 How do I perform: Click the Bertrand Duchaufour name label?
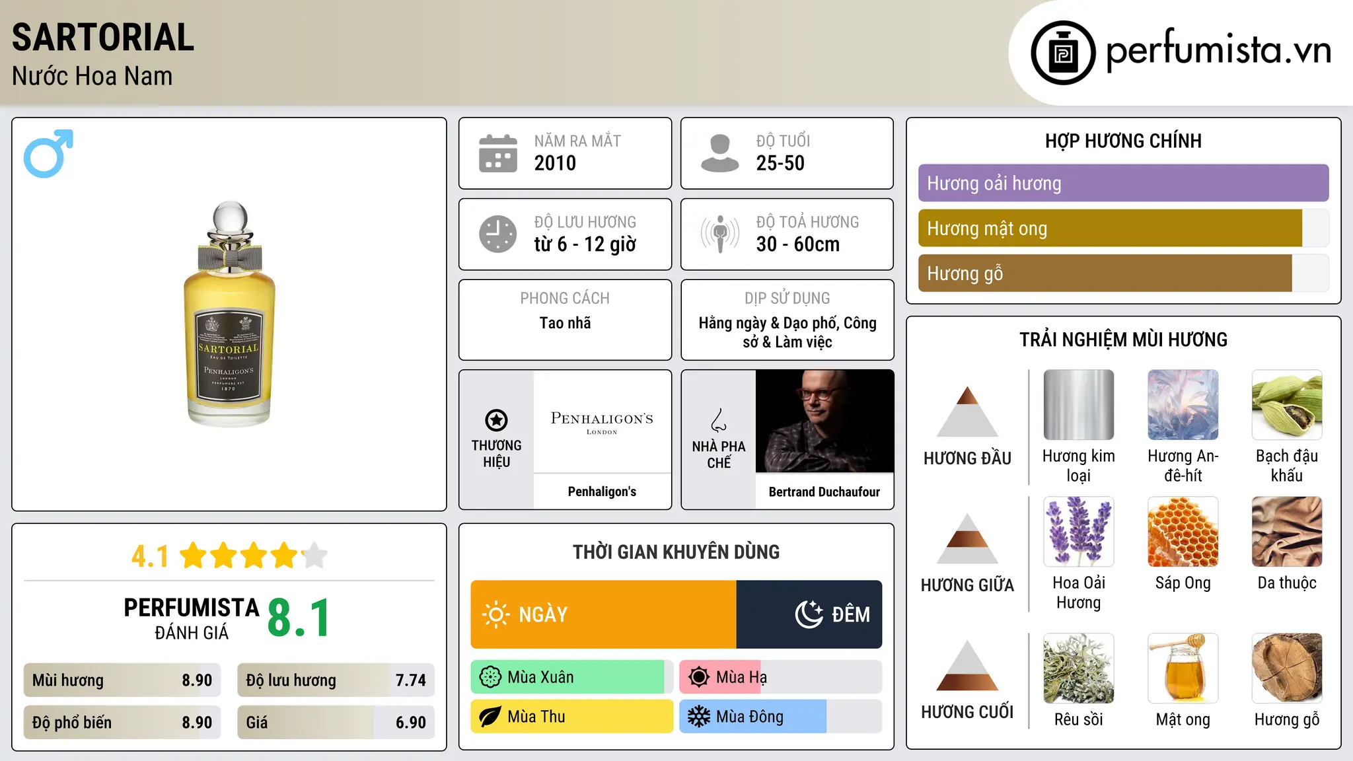(x=824, y=491)
